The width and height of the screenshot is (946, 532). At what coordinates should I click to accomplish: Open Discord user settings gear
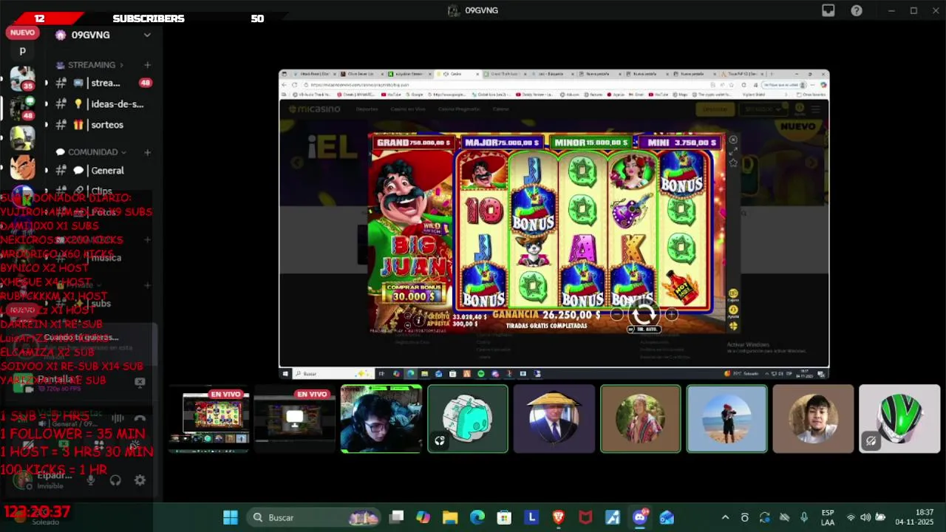pyautogui.click(x=140, y=480)
